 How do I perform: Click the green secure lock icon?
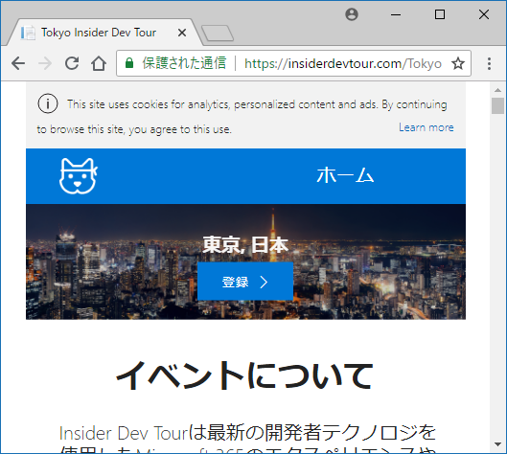coord(129,63)
